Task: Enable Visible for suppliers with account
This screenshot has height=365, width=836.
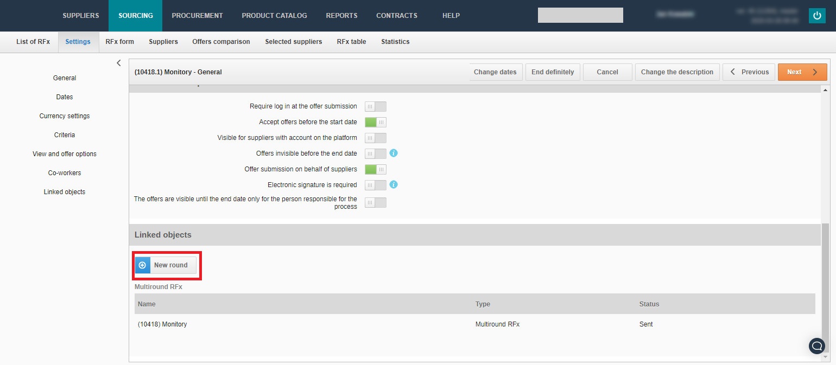Action: [x=375, y=138]
